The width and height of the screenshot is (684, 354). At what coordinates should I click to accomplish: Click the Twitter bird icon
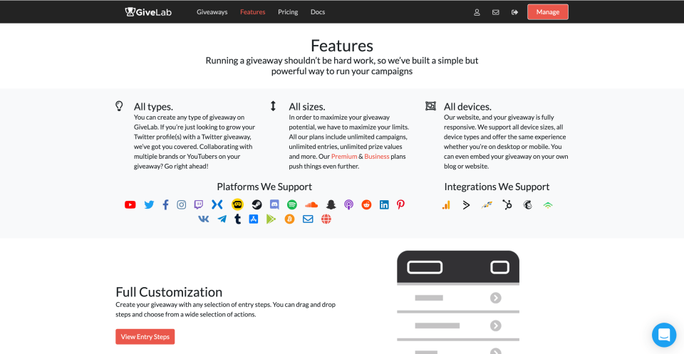[x=149, y=204]
